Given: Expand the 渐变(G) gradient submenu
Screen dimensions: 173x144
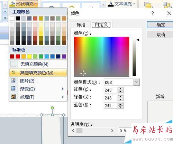Looking at the screenshot, I should [x=38, y=89].
